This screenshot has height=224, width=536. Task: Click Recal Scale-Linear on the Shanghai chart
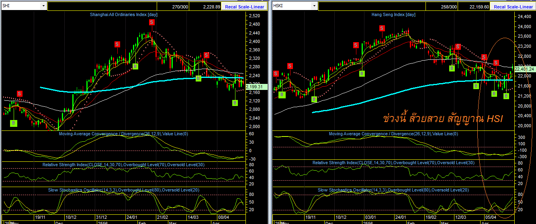coord(245,7)
